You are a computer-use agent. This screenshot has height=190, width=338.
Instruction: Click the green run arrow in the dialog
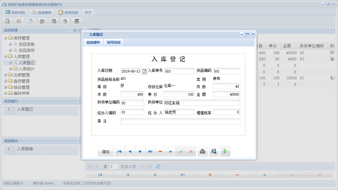pyautogui.click(x=225, y=151)
